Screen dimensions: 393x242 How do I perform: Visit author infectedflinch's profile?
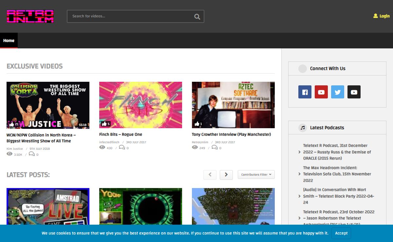point(109,142)
